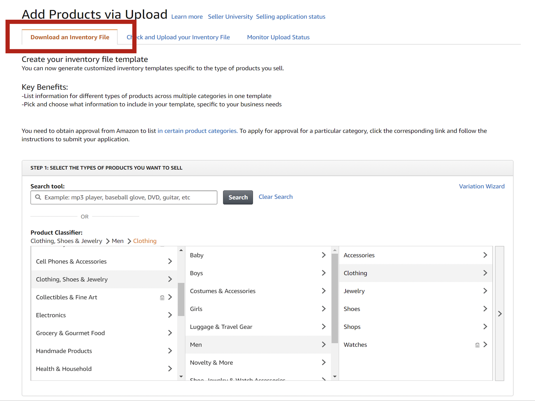The width and height of the screenshot is (535, 401).
Task: Click second column scroll-down arrow
Action: (335, 377)
